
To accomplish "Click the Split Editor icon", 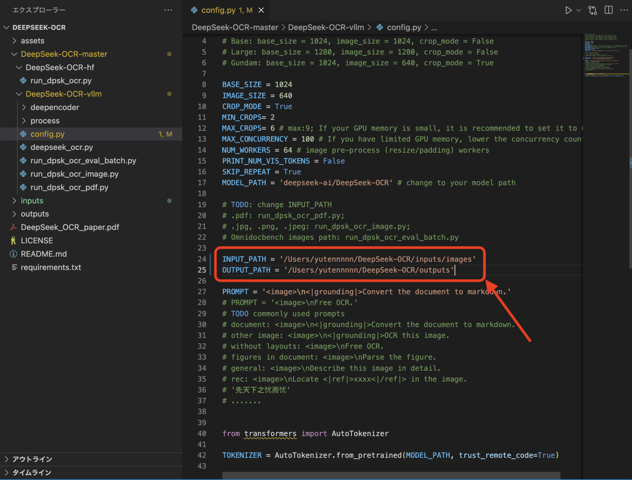I will tap(609, 10).
